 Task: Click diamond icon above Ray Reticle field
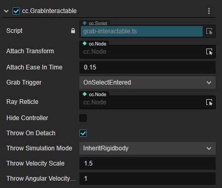pos(85,94)
